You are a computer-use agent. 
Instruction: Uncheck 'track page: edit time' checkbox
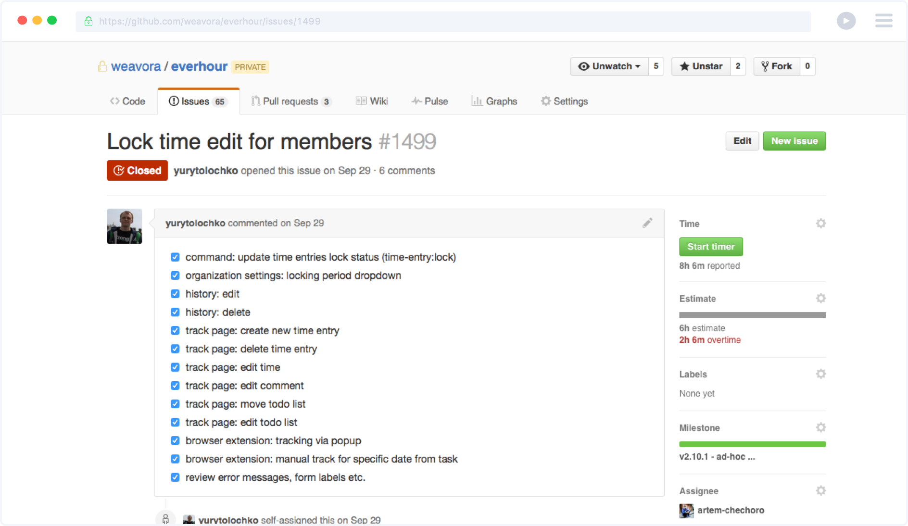[175, 367]
